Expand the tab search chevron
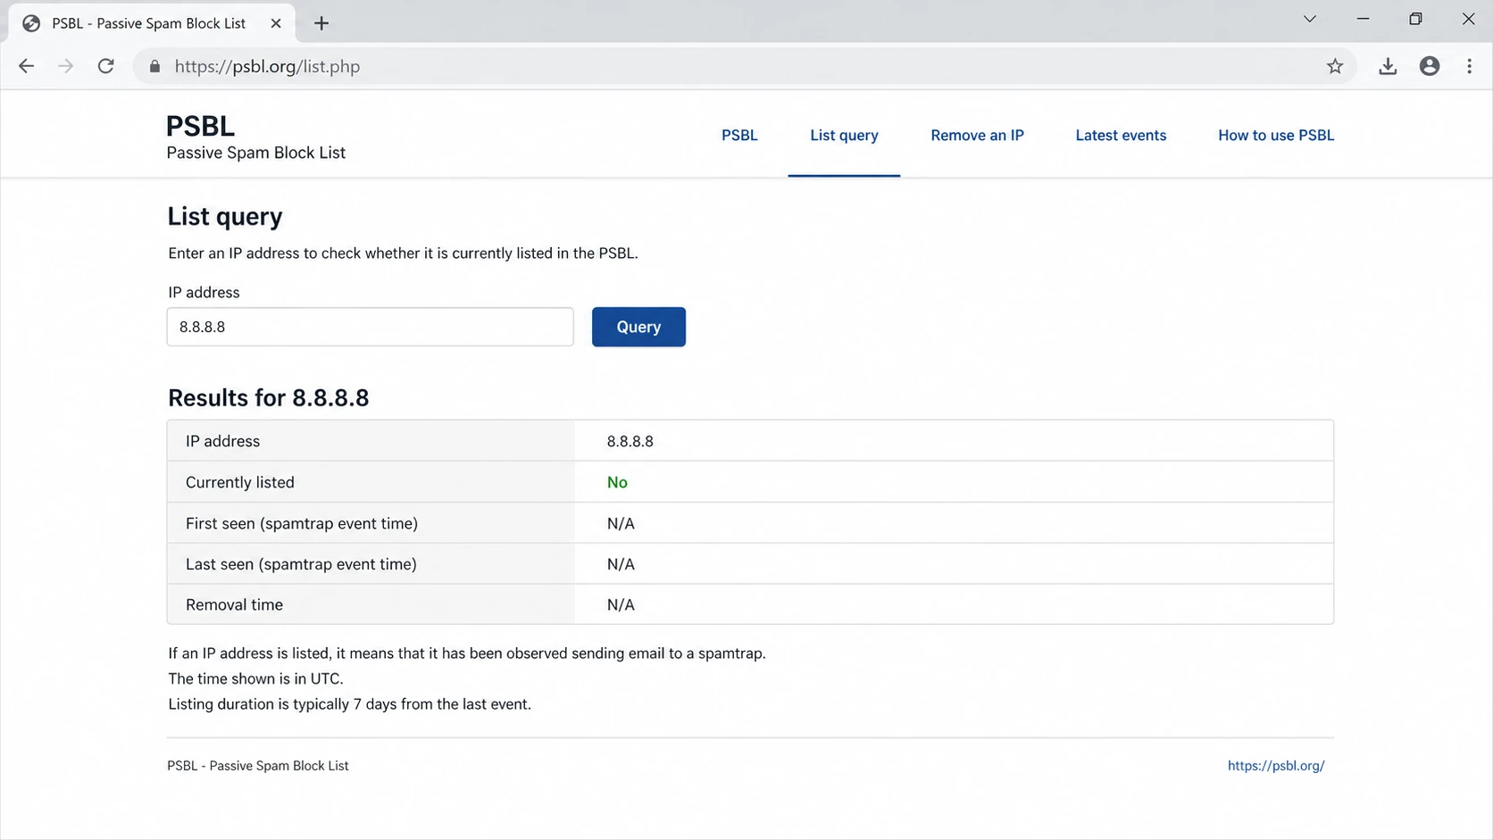This screenshot has height=840, width=1493. pos(1310,19)
